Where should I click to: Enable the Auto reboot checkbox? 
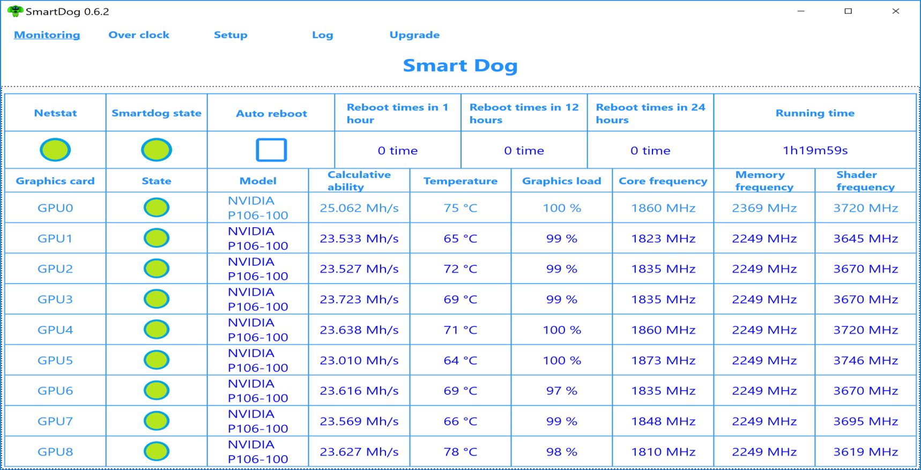coord(271,150)
